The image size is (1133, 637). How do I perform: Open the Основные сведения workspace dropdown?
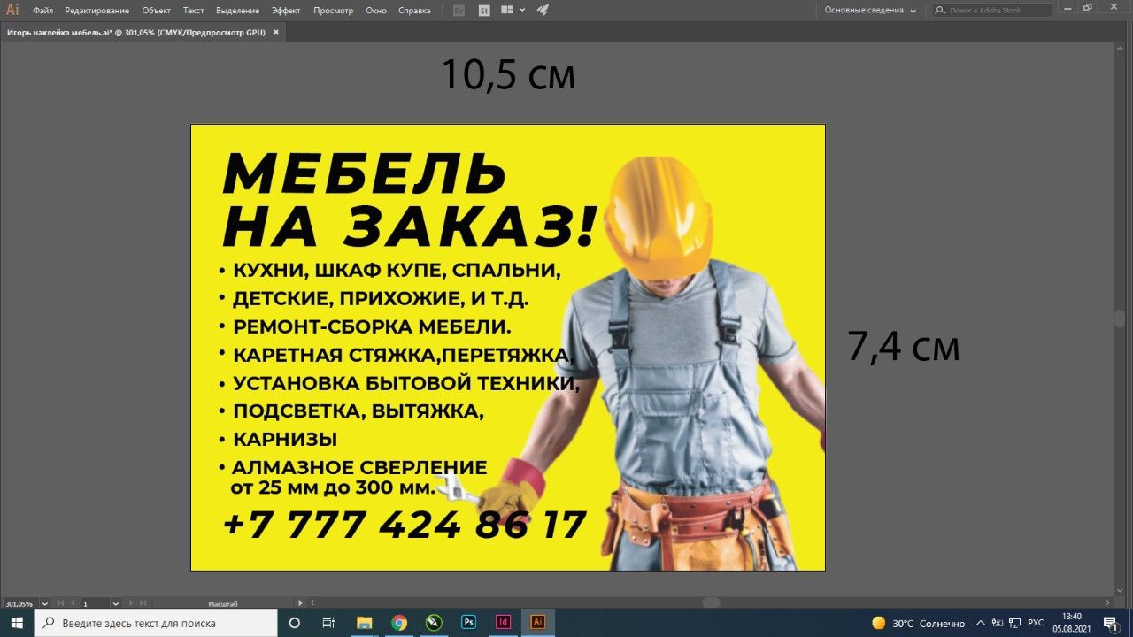click(x=869, y=11)
